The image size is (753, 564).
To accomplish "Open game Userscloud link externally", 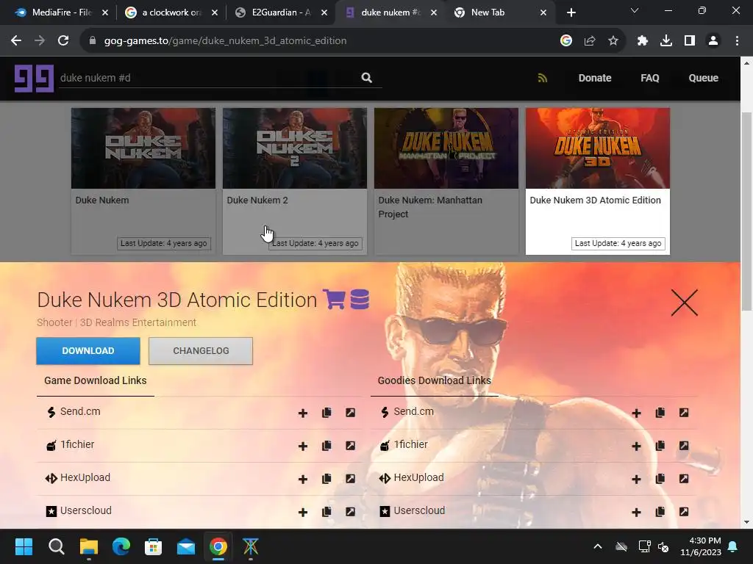I will click(351, 512).
